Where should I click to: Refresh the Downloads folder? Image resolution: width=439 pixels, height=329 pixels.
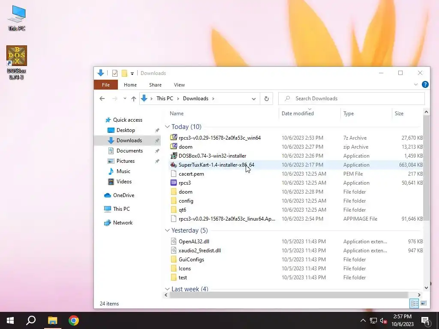[267, 99]
